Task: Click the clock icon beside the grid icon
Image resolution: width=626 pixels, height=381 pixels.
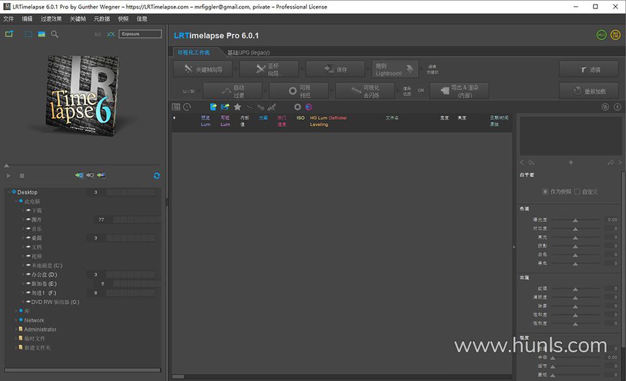Action: (x=187, y=107)
